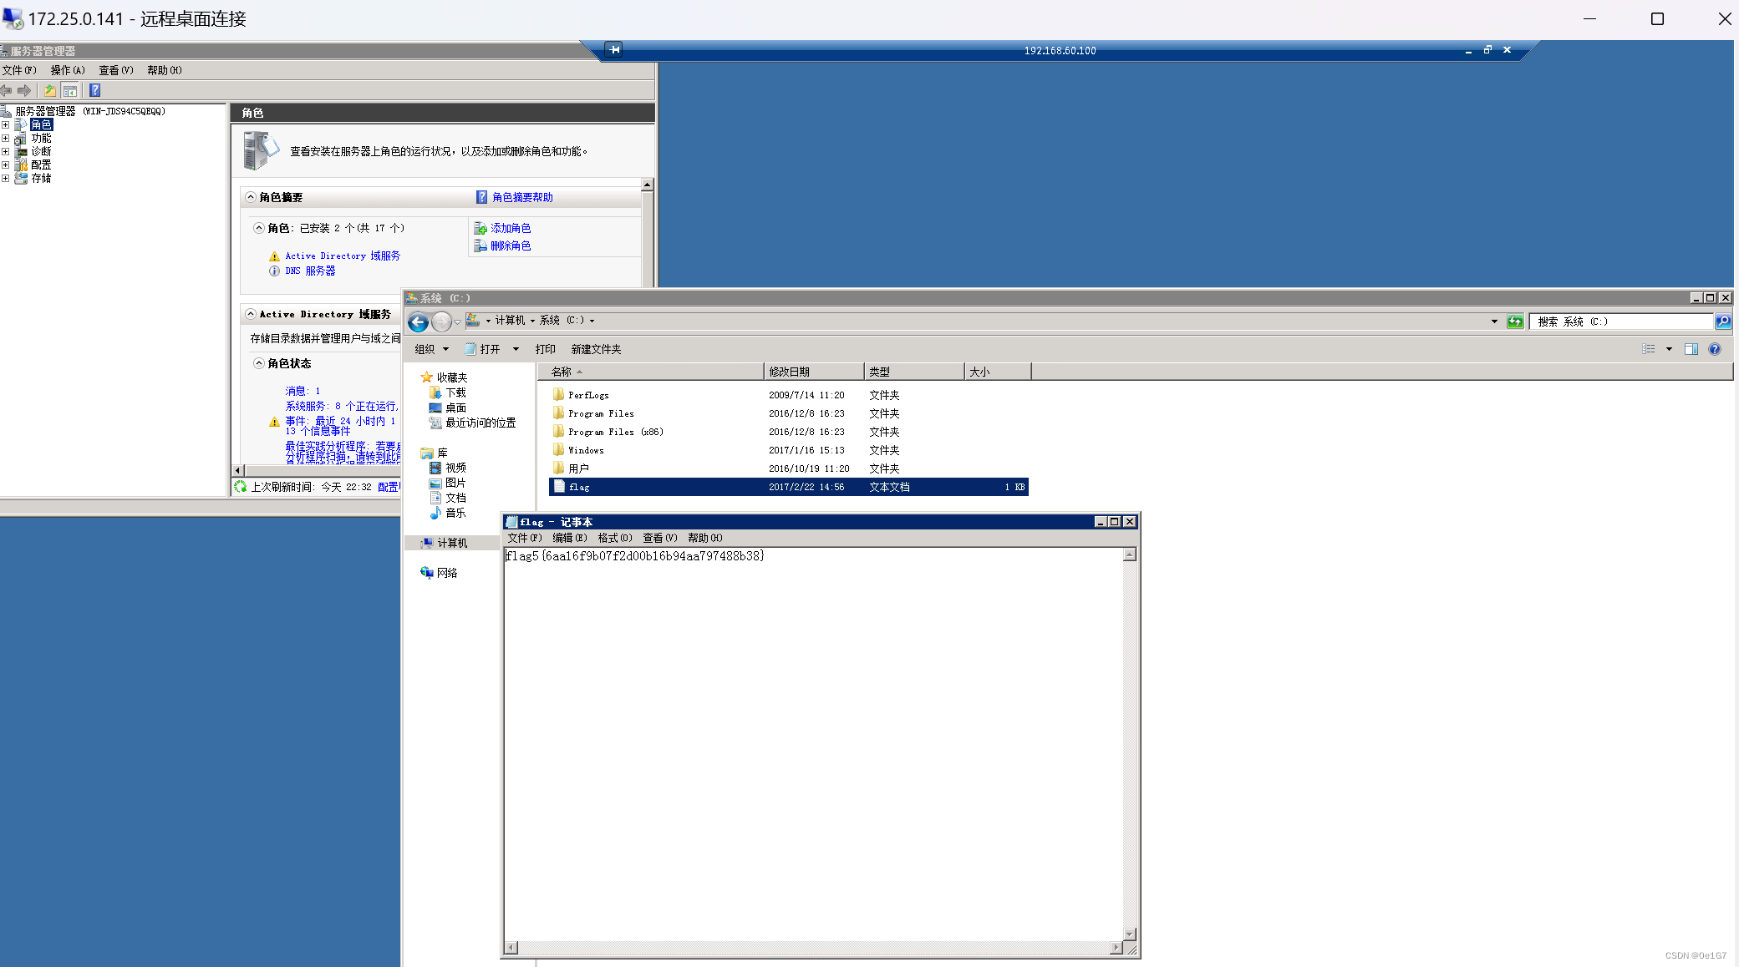Select the 用户 folder

[x=578, y=468]
